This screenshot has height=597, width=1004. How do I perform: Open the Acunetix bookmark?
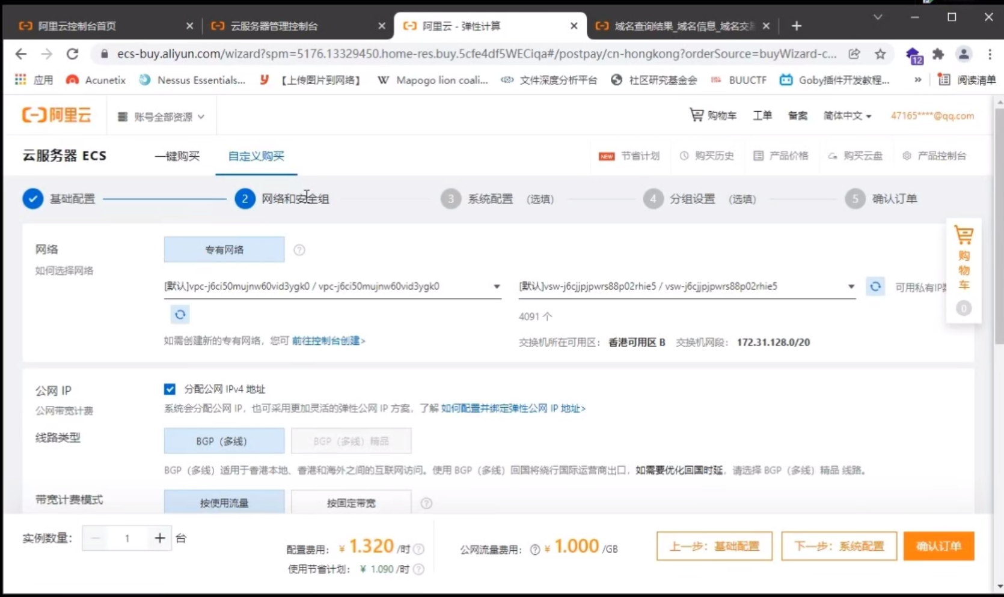96,80
